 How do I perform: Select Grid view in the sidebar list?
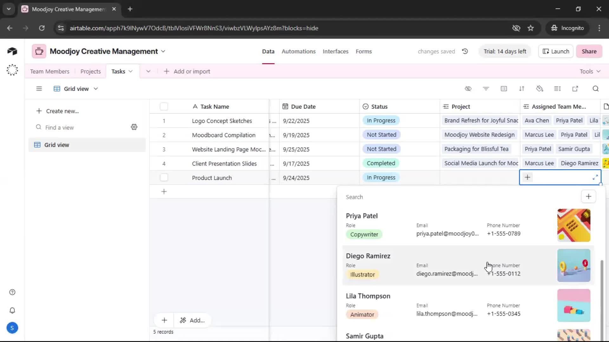point(87,145)
